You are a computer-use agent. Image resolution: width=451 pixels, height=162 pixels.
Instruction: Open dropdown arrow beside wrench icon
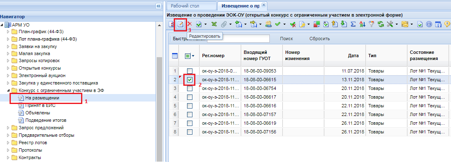point(397,24)
